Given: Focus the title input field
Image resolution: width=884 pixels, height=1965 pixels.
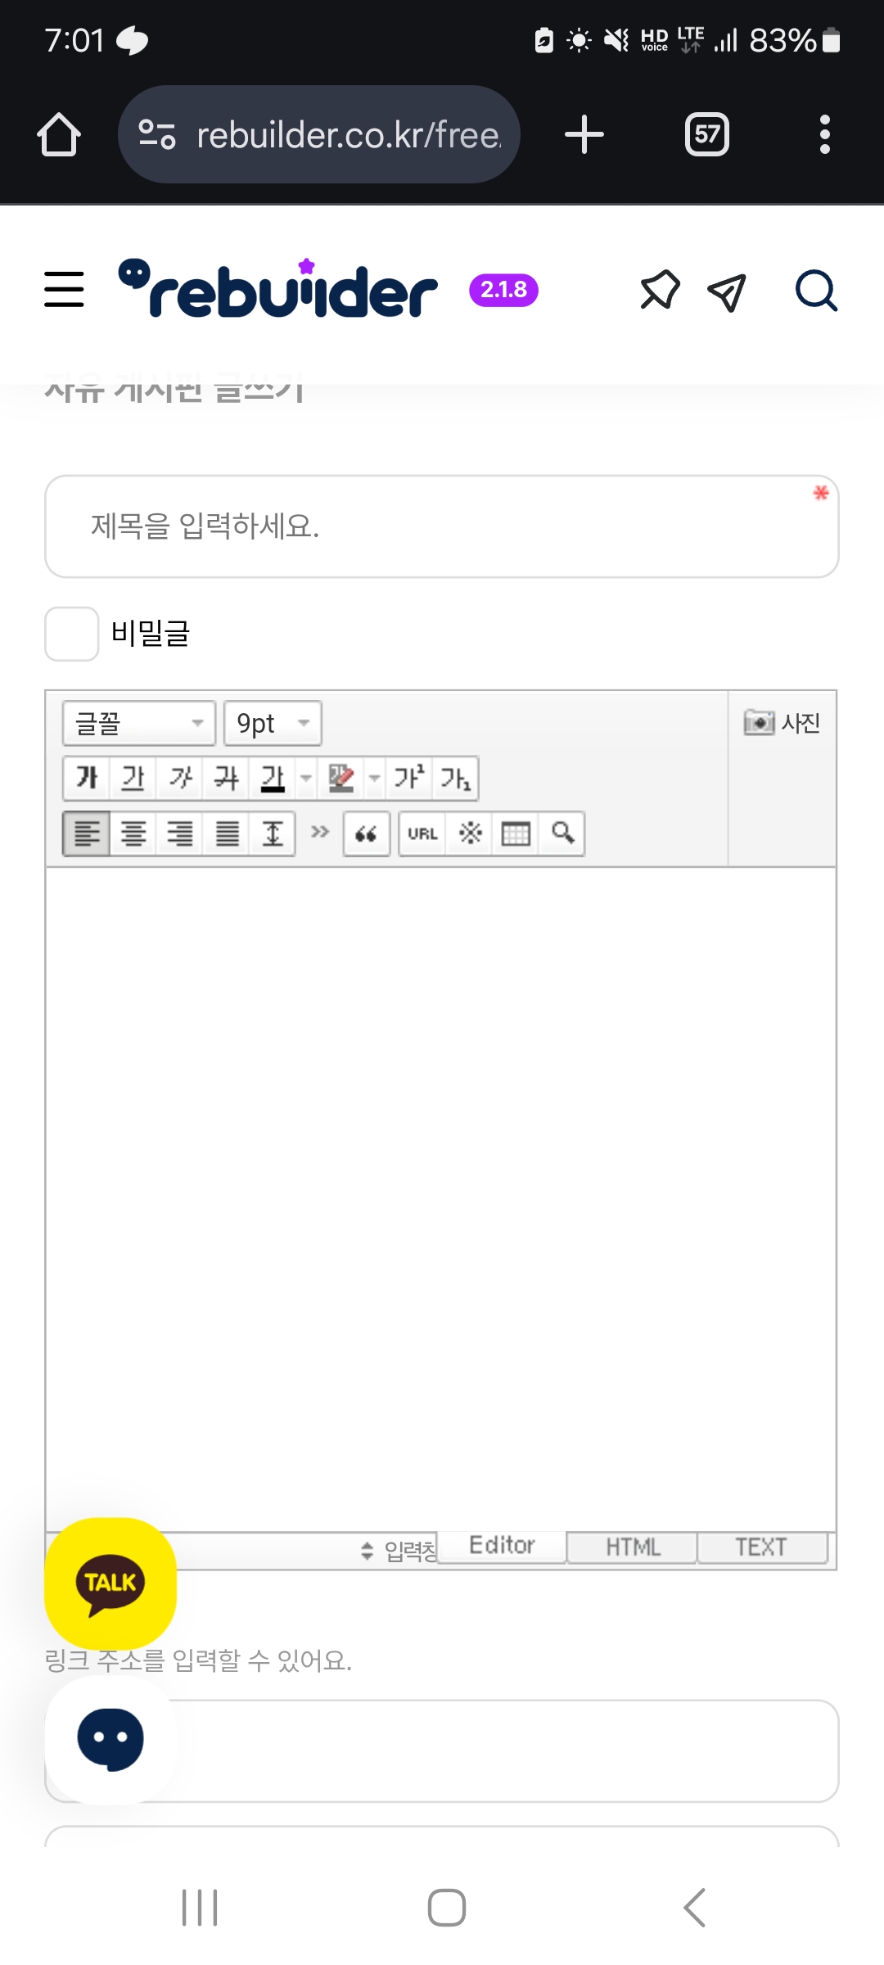Looking at the screenshot, I should tap(442, 526).
